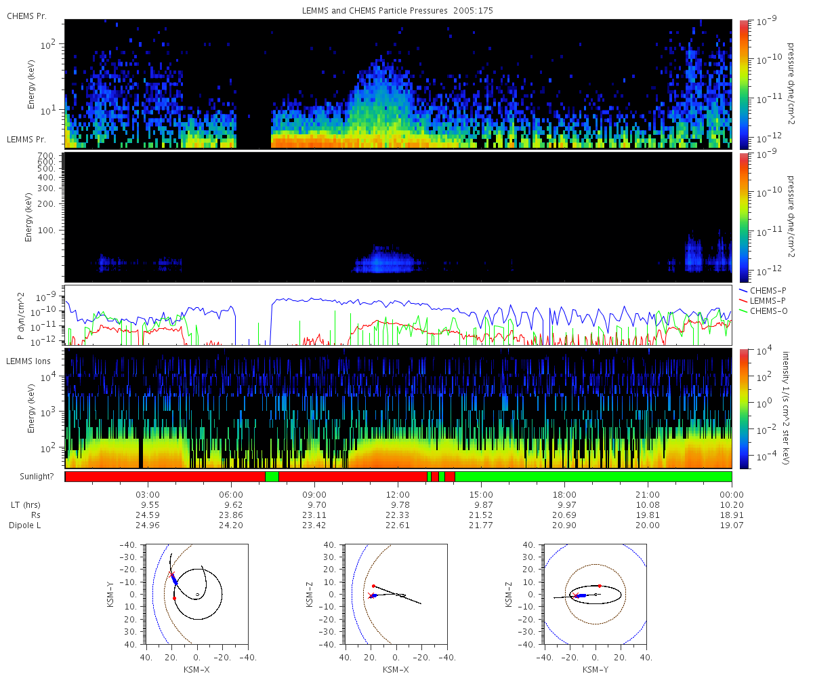Click the Dipole L value 24.96
The width and height of the screenshot is (813, 678).
148,525
